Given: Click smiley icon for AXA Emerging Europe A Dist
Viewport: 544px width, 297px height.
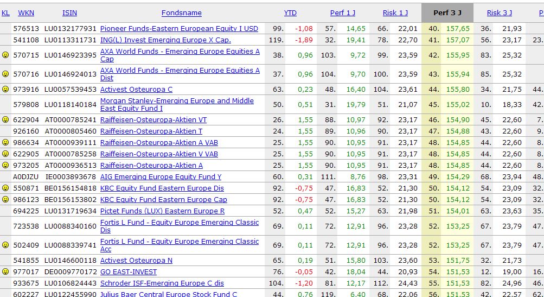Looking at the screenshot, I should 5,74.
